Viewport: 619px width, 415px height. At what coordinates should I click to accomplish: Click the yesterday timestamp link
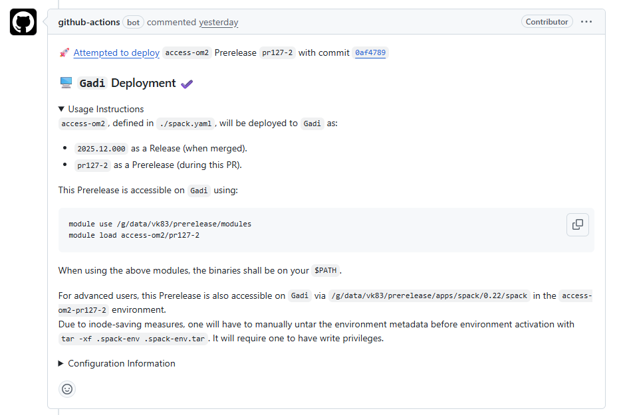pyautogui.click(x=219, y=22)
